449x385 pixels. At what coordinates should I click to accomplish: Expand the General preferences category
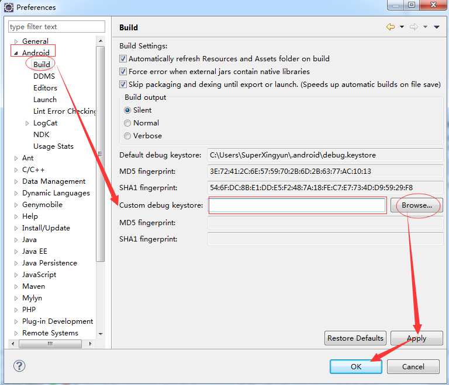[16, 41]
